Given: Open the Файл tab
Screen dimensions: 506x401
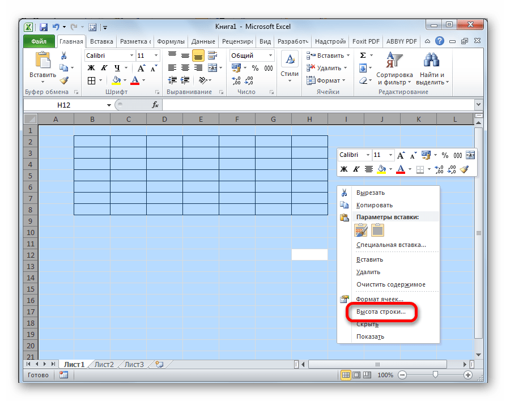Looking at the screenshot, I should click(39, 41).
